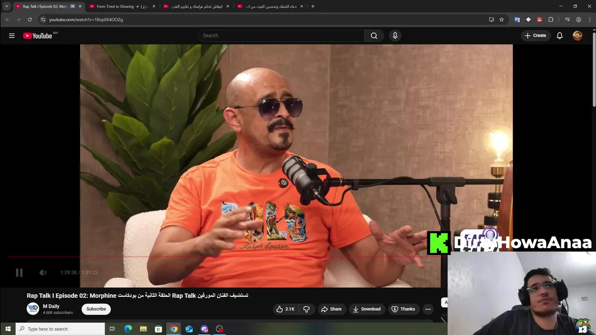
Task: Open more actions three-dot menu below video
Action: coord(428,309)
